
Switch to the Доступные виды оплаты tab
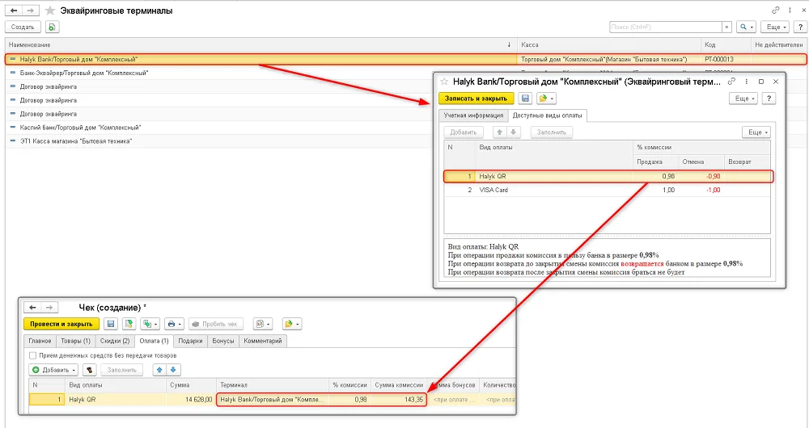[x=548, y=115]
